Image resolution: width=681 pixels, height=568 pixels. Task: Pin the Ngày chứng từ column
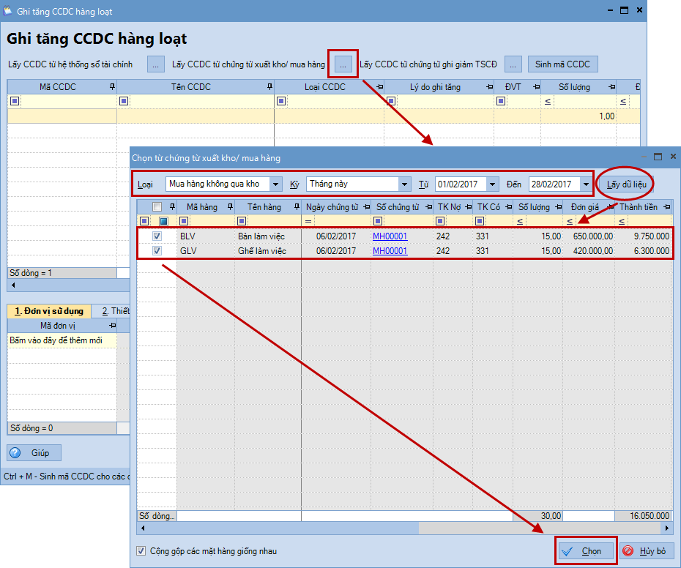pyautogui.click(x=366, y=207)
